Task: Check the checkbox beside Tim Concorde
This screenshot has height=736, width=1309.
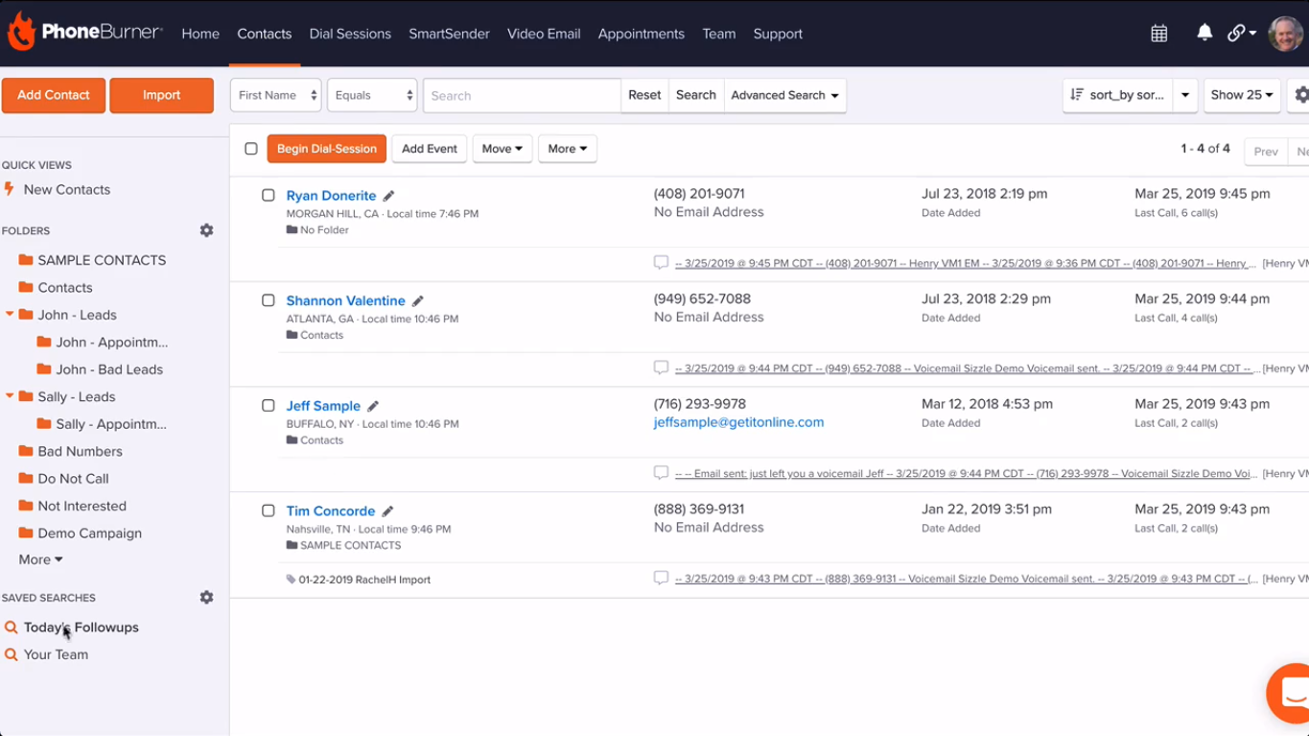Action: click(x=269, y=510)
